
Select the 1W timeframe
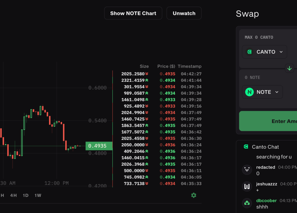click(x=38, y=195)
